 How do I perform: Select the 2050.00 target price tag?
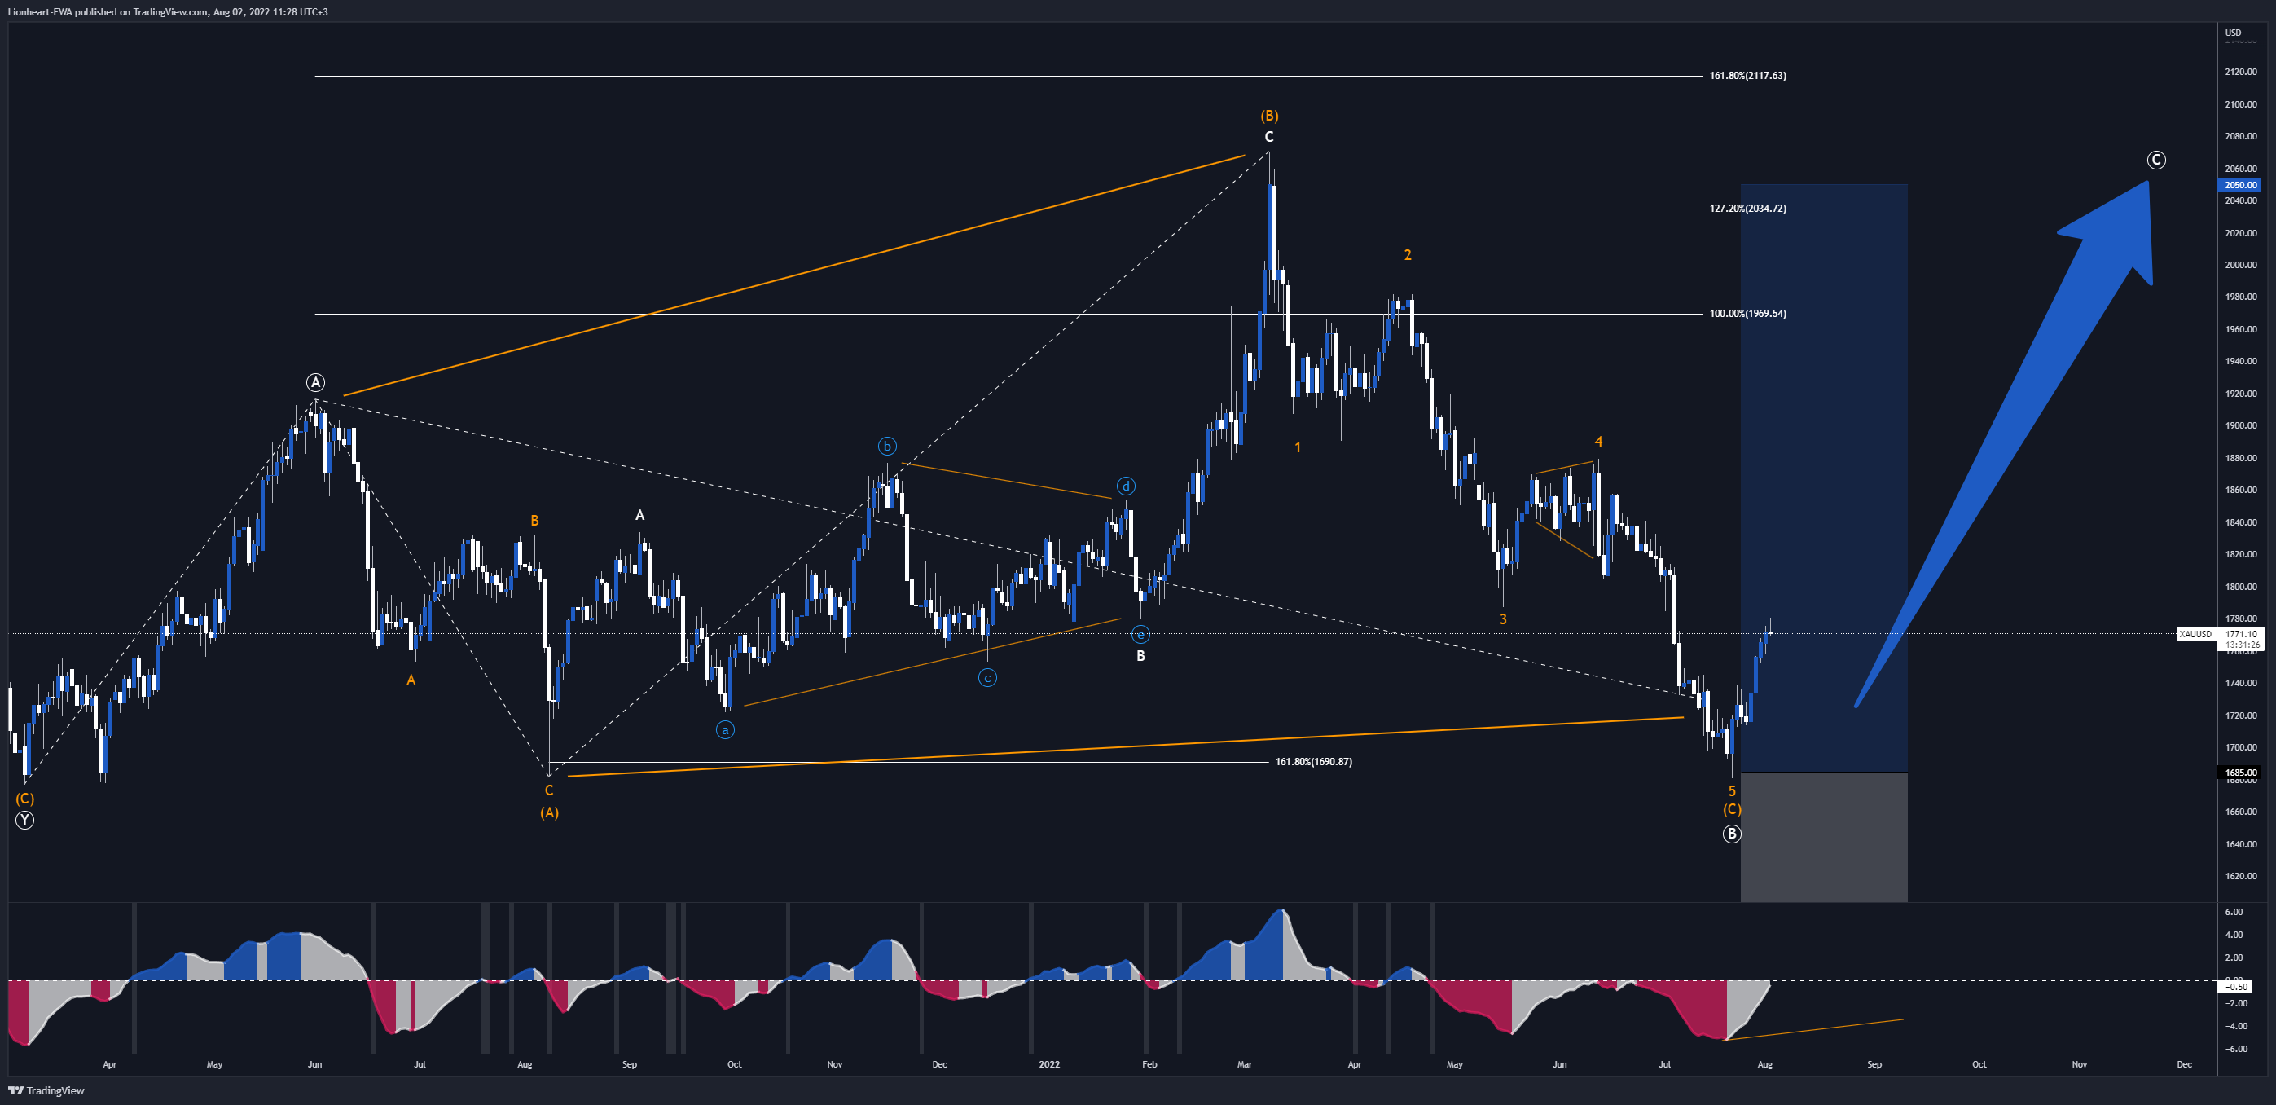[x=2240, y=185]
